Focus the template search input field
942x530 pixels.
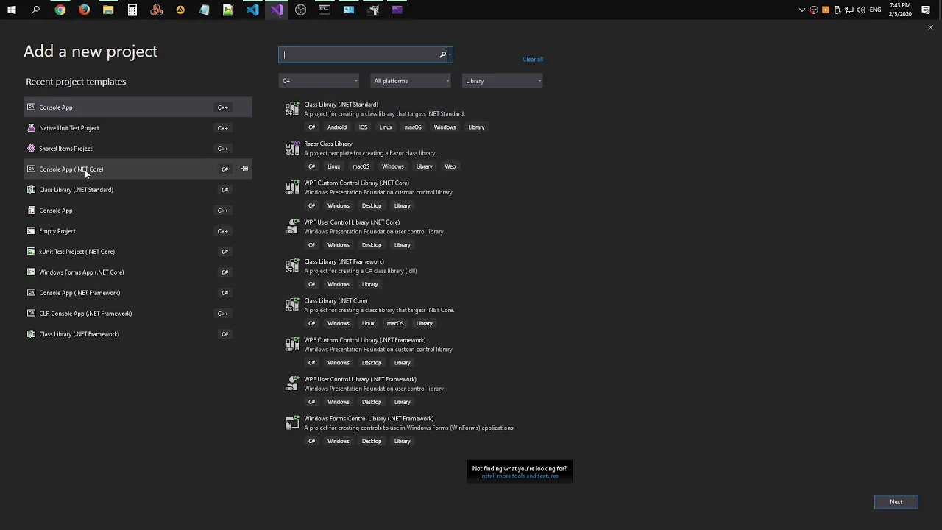(x=359, y=54)
